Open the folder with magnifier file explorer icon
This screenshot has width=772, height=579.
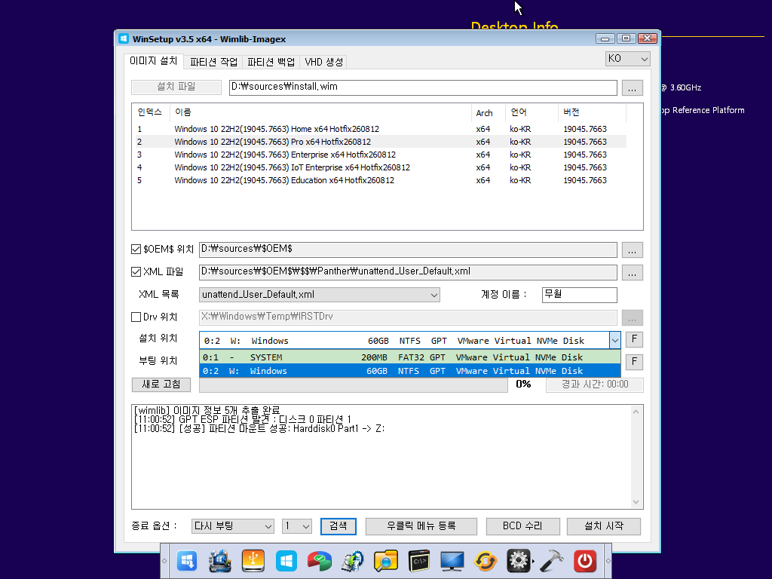pos(385,561)
